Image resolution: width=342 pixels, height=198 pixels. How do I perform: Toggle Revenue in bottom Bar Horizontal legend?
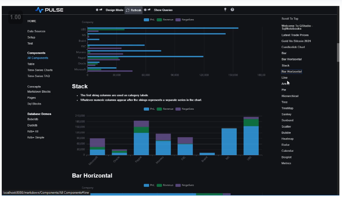[165, 185]
